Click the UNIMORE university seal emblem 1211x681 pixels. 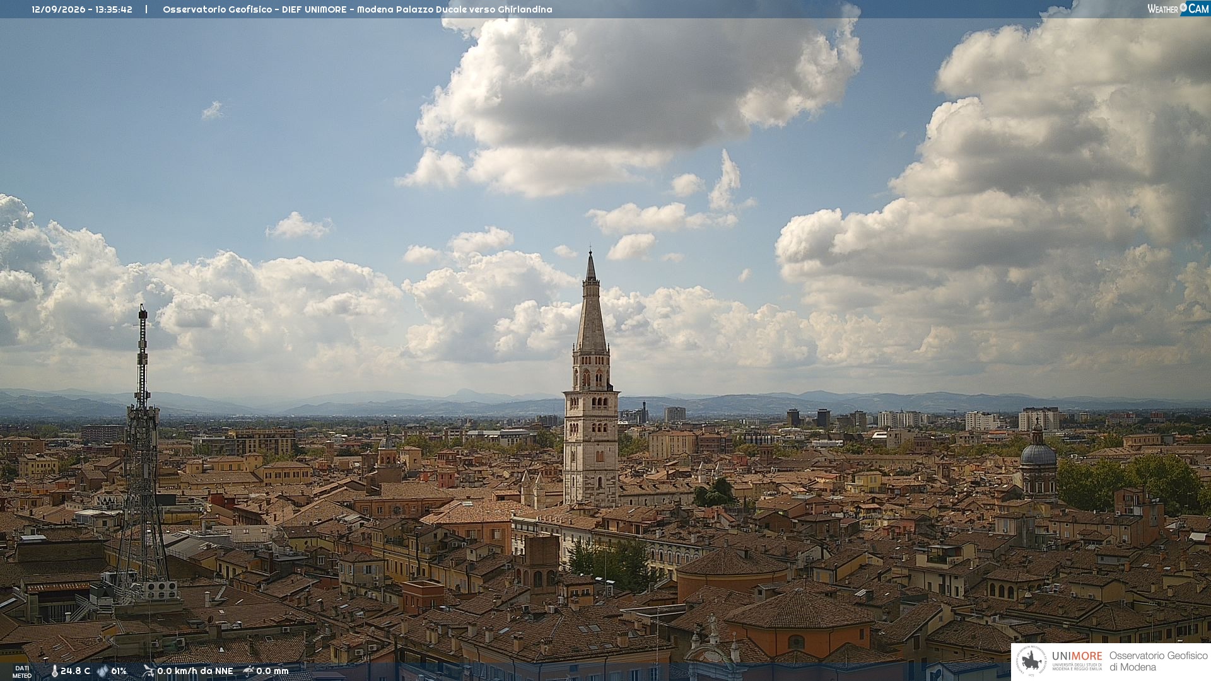pos(1032,661)
